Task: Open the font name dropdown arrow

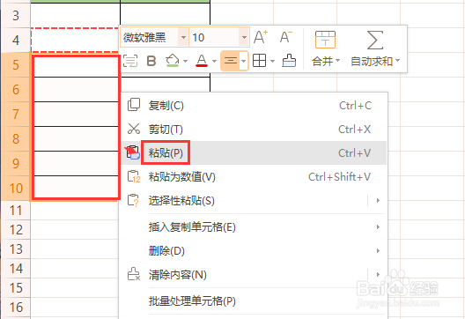Action: (183, 37)
